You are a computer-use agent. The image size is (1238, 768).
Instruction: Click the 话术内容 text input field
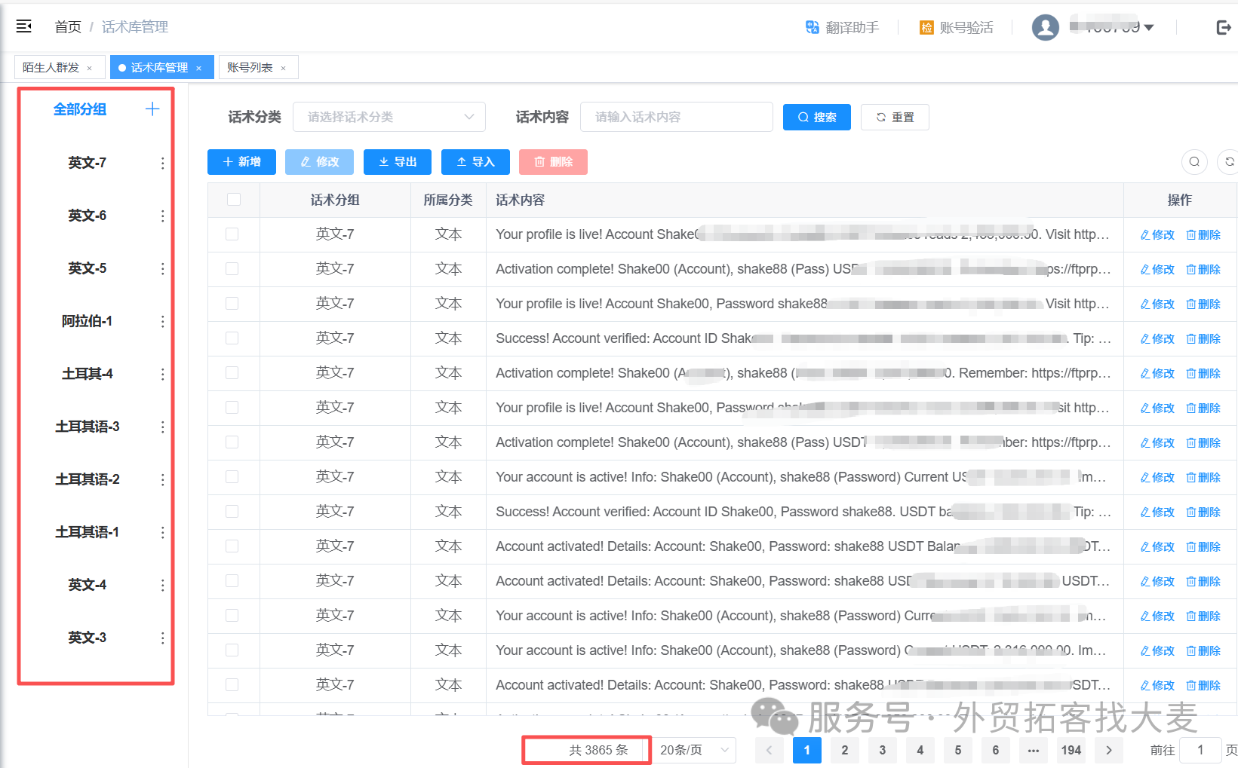[x=677, y=117]
